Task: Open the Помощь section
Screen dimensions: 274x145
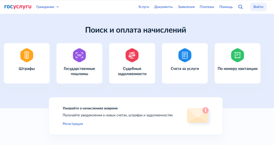Action: click(226, 7)
